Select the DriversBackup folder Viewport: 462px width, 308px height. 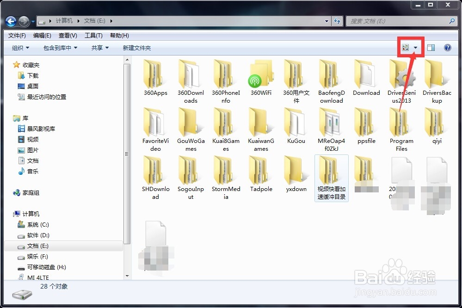tap(437, 82)
